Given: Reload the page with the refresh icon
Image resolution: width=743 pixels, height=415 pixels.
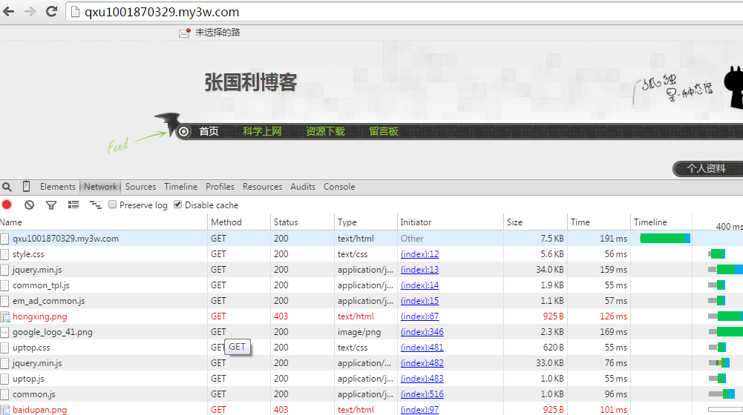Looking at the screenshot, I should [51, 11].
